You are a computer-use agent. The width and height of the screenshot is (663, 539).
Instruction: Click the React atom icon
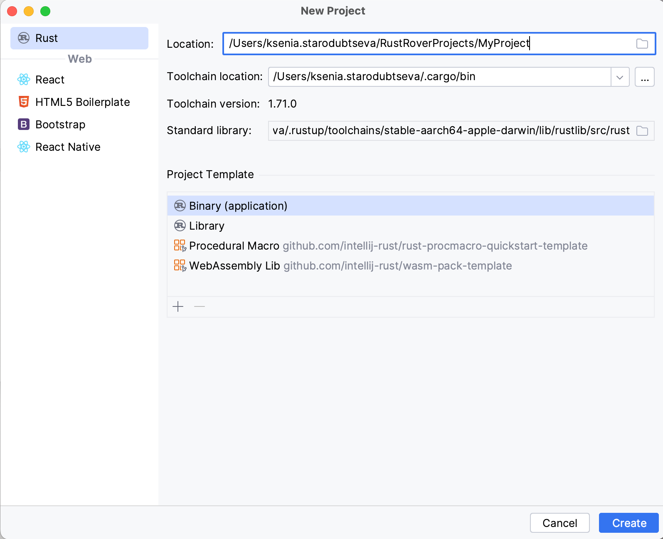(x=24, y=79)
